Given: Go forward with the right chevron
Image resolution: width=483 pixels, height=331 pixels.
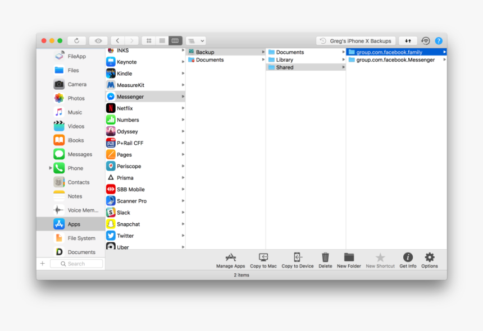Looking at the screenshot, I should pos(131,40).
